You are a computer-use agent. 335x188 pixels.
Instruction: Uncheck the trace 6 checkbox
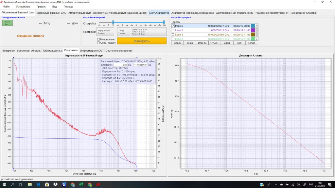173,26
